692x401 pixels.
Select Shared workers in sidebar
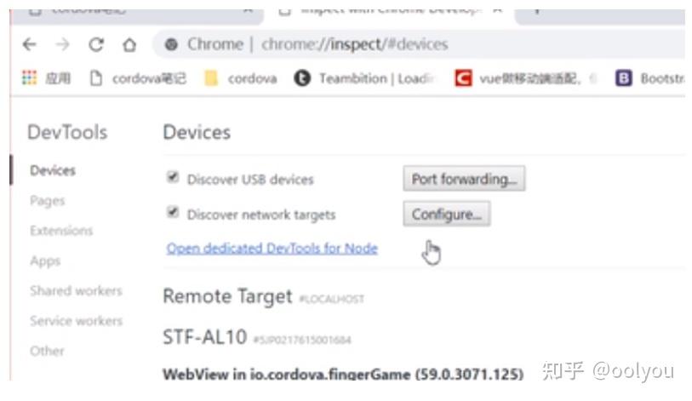76,290
